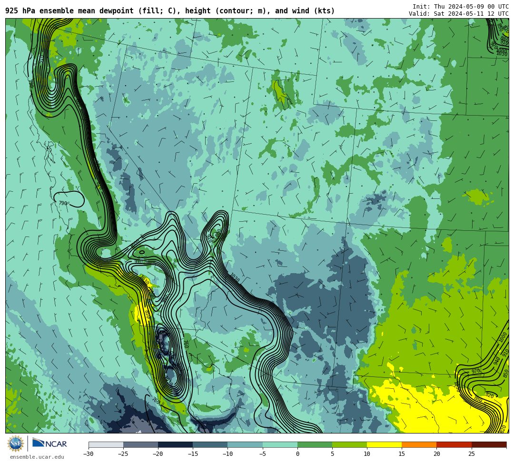The image size is (514, 463).
Task: Pick the mint -5 to 0 colorbar segment
Action: (x=280, y=444)
